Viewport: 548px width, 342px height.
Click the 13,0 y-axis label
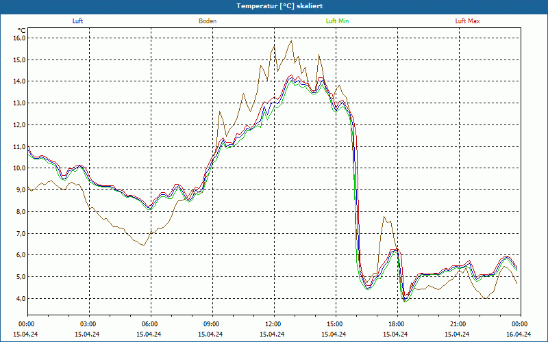click(x=20, y=103)
